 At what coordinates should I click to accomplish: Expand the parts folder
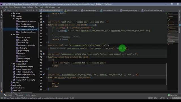pos(14,19)
